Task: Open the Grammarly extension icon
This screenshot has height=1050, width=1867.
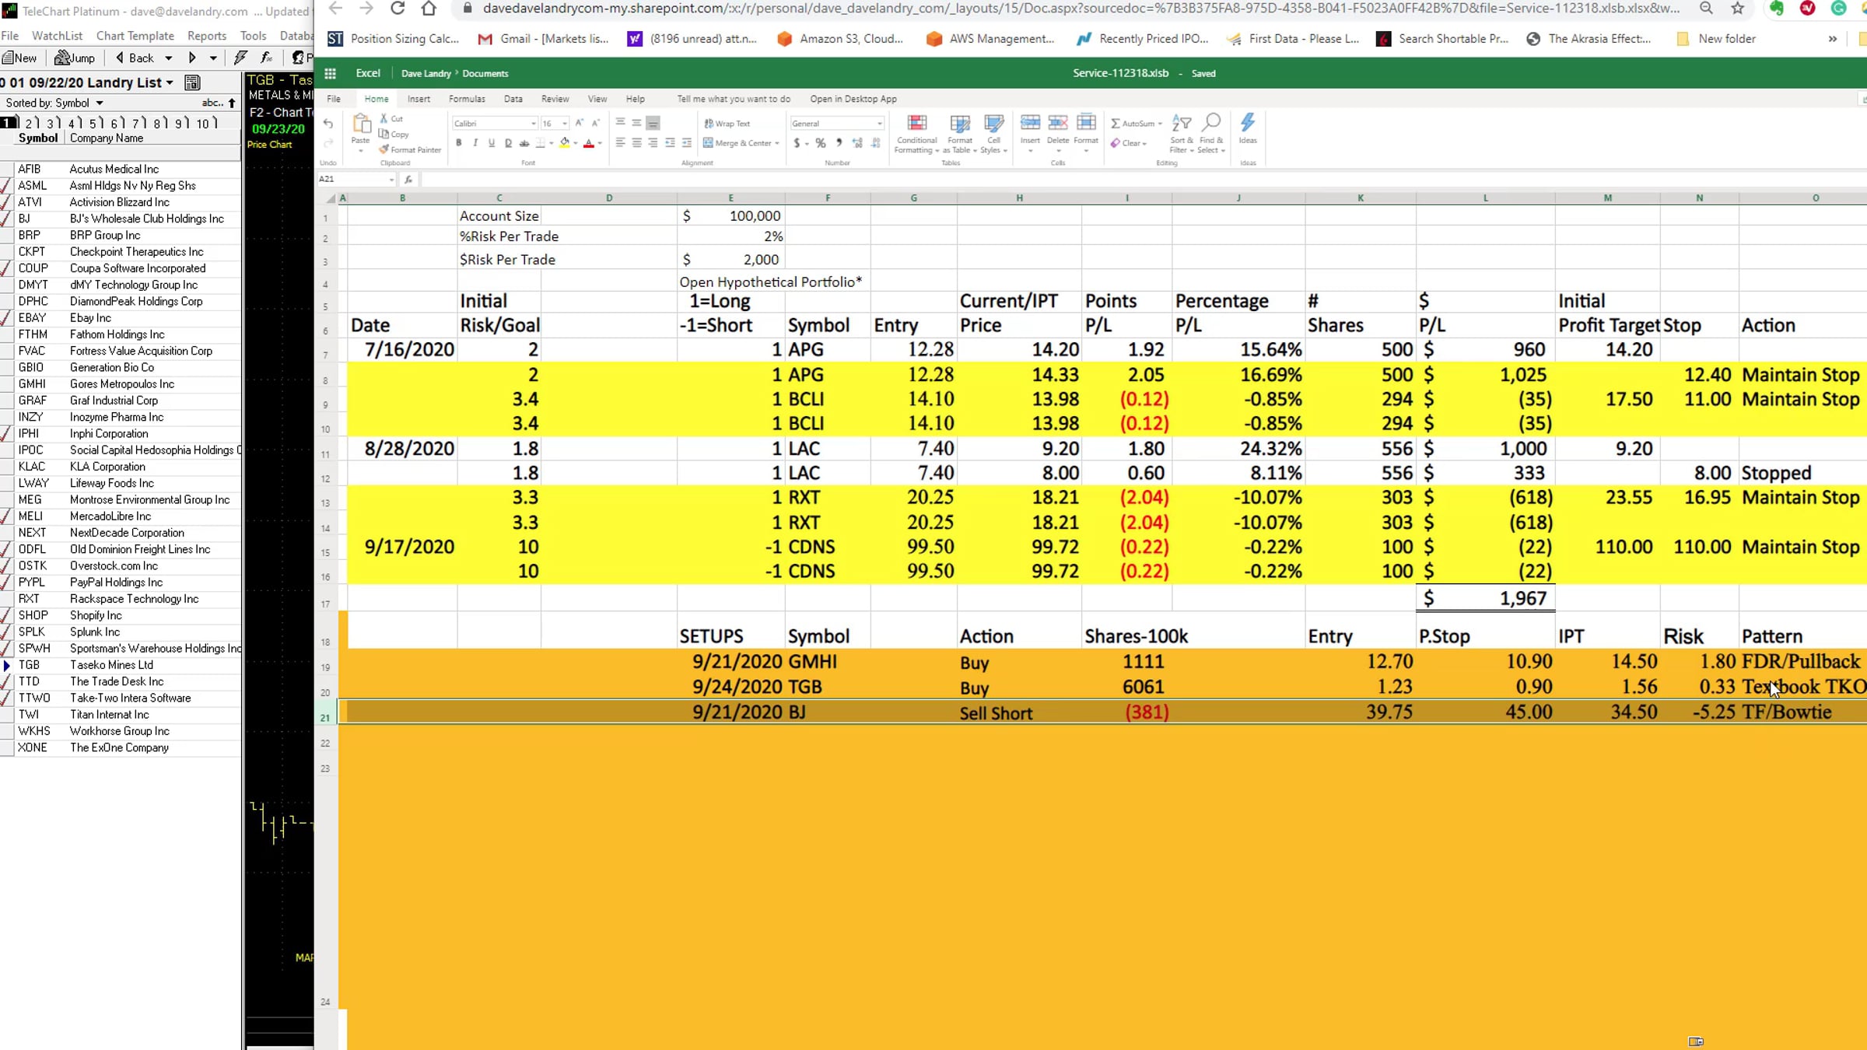Action: tap(1839, 9)
